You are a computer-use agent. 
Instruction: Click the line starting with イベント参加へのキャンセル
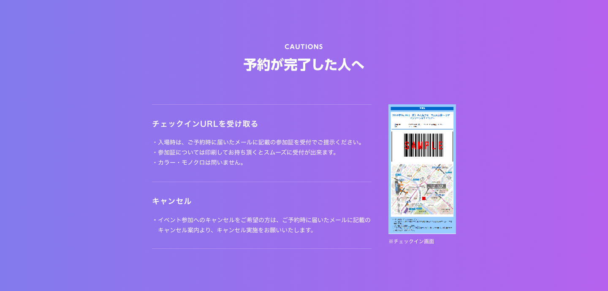click(x=262, y=220)
